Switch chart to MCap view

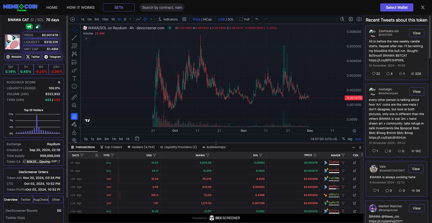[x=207, y=19]
